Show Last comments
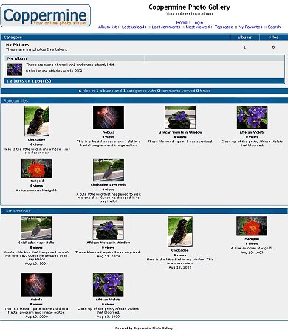 pyautogui.click(x=166, y=27)
